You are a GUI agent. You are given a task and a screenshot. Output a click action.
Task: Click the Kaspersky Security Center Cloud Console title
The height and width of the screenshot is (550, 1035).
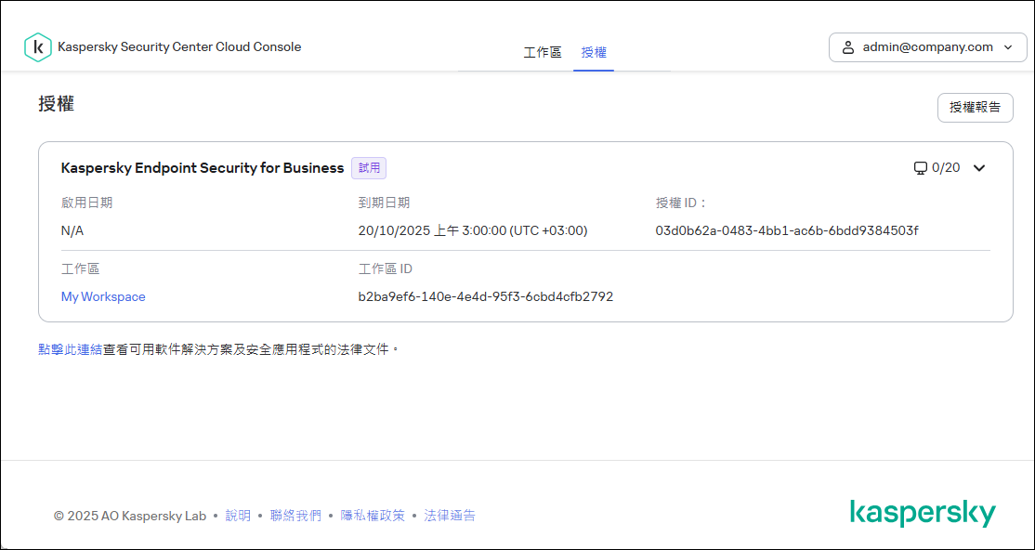click(179, 46)
